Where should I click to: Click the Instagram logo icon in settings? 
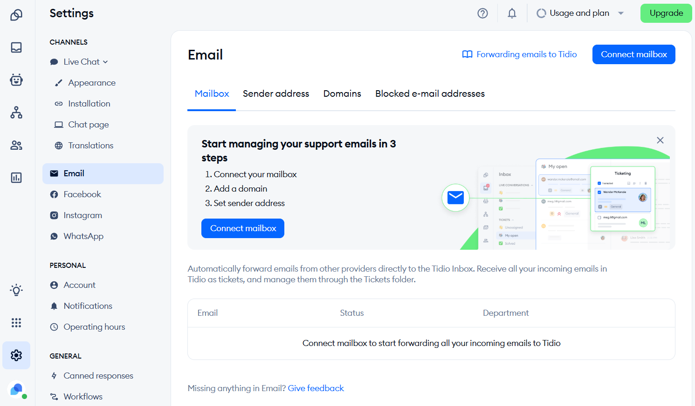coord(54,215)
